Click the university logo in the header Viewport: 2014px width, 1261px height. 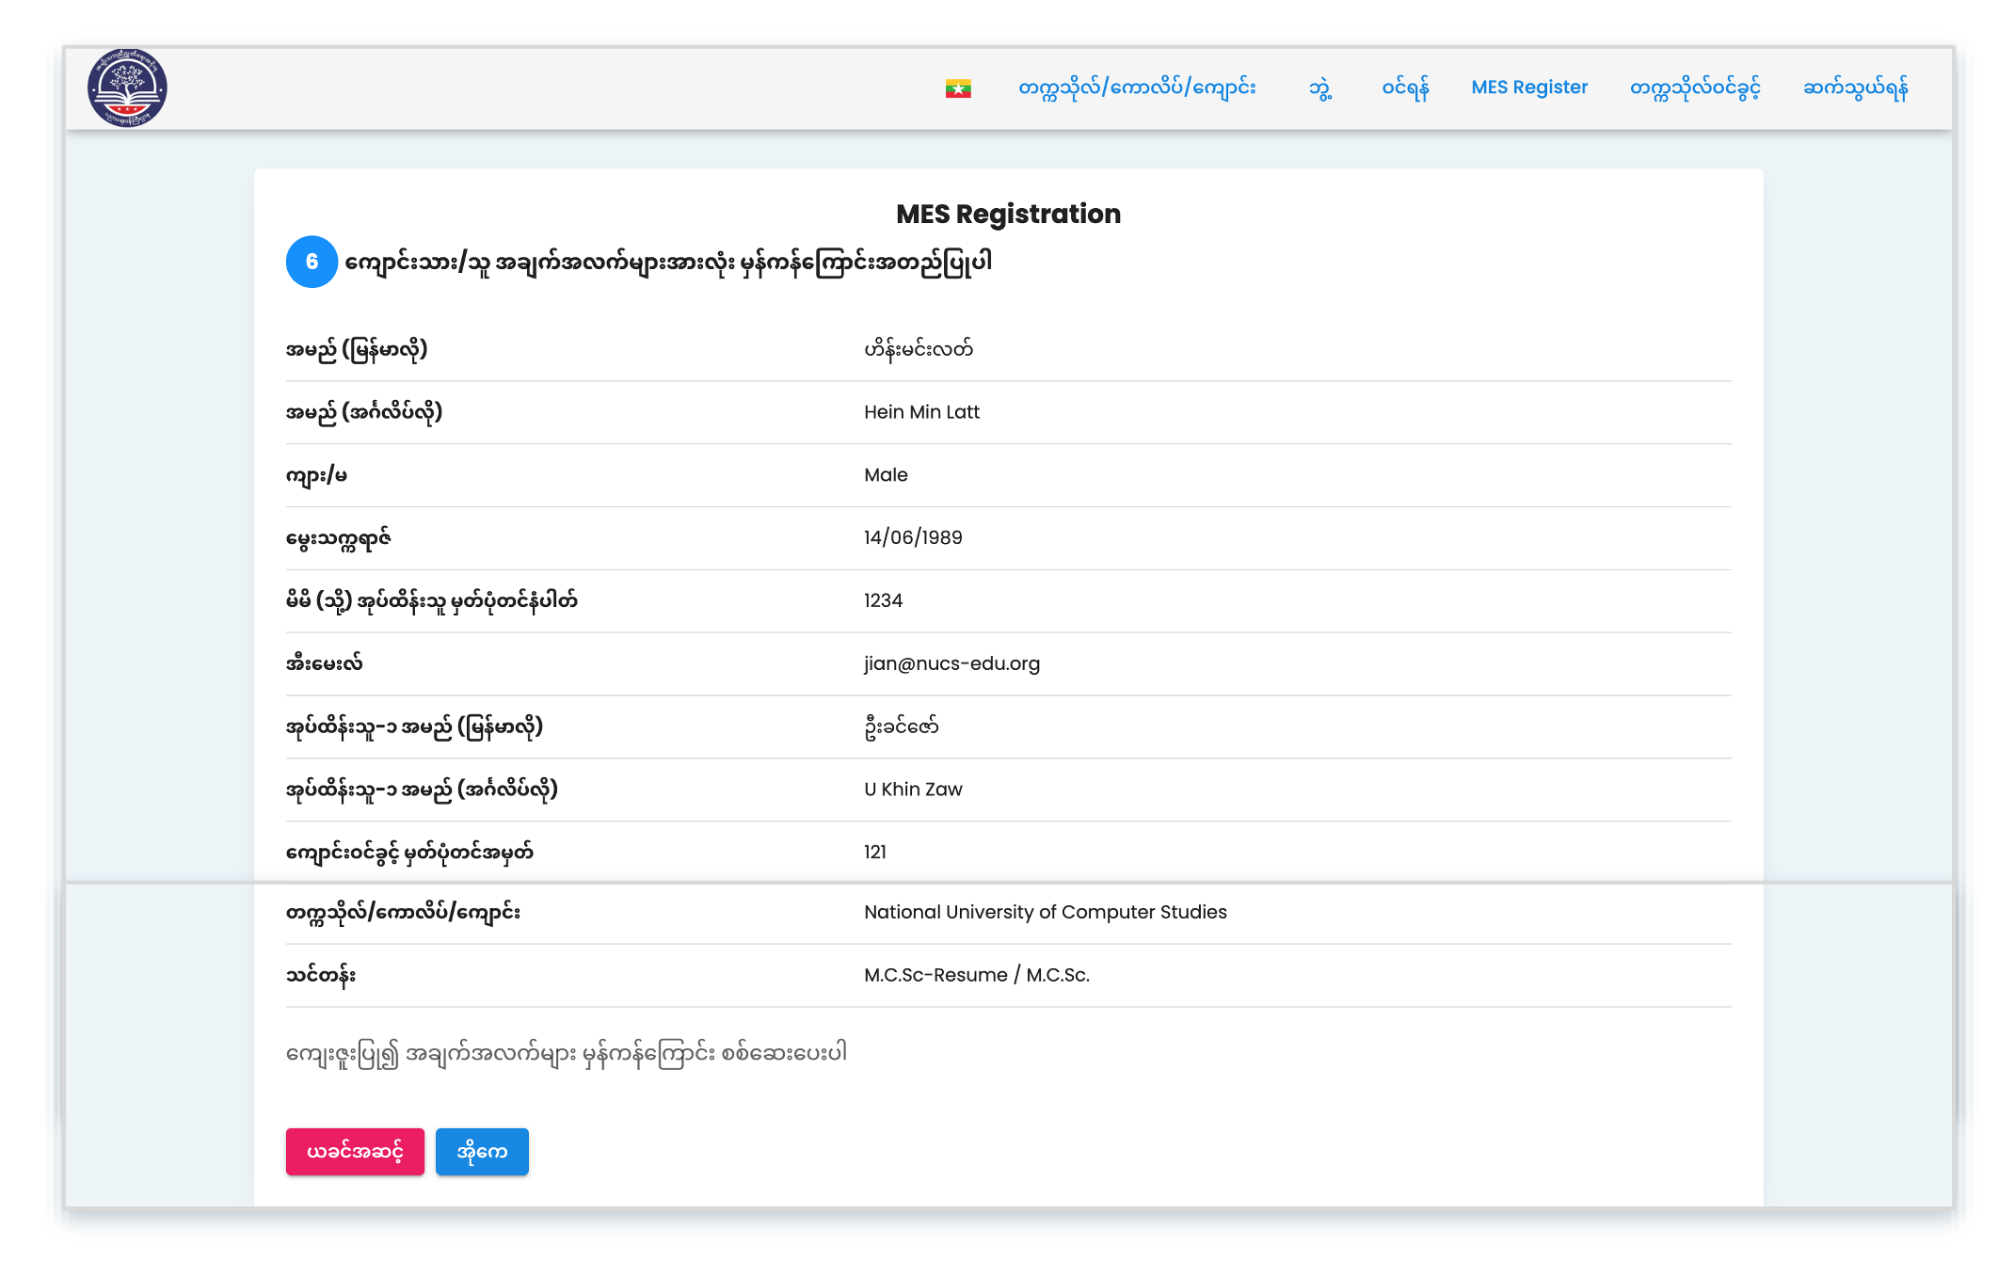[127, 88]
